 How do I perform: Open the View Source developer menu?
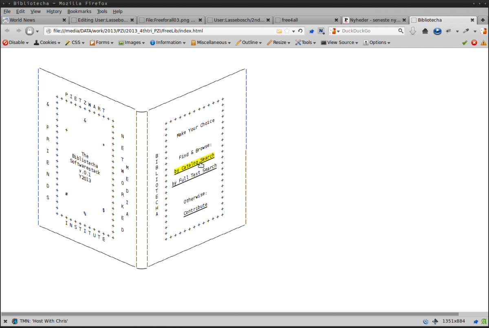click(339, 42)
